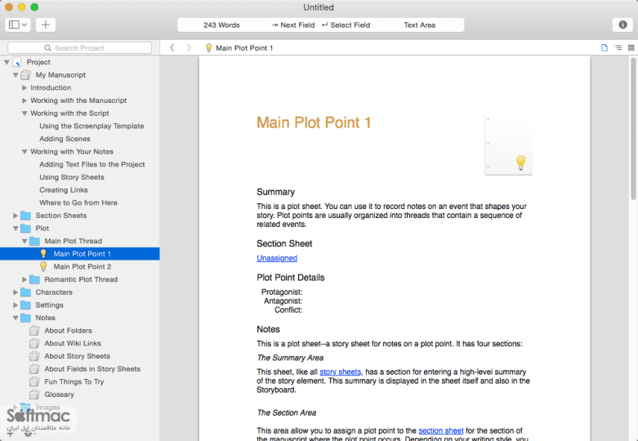Click the Antagonist field label
The height and width of the screenshot is (441, 638).
point(283,301)
